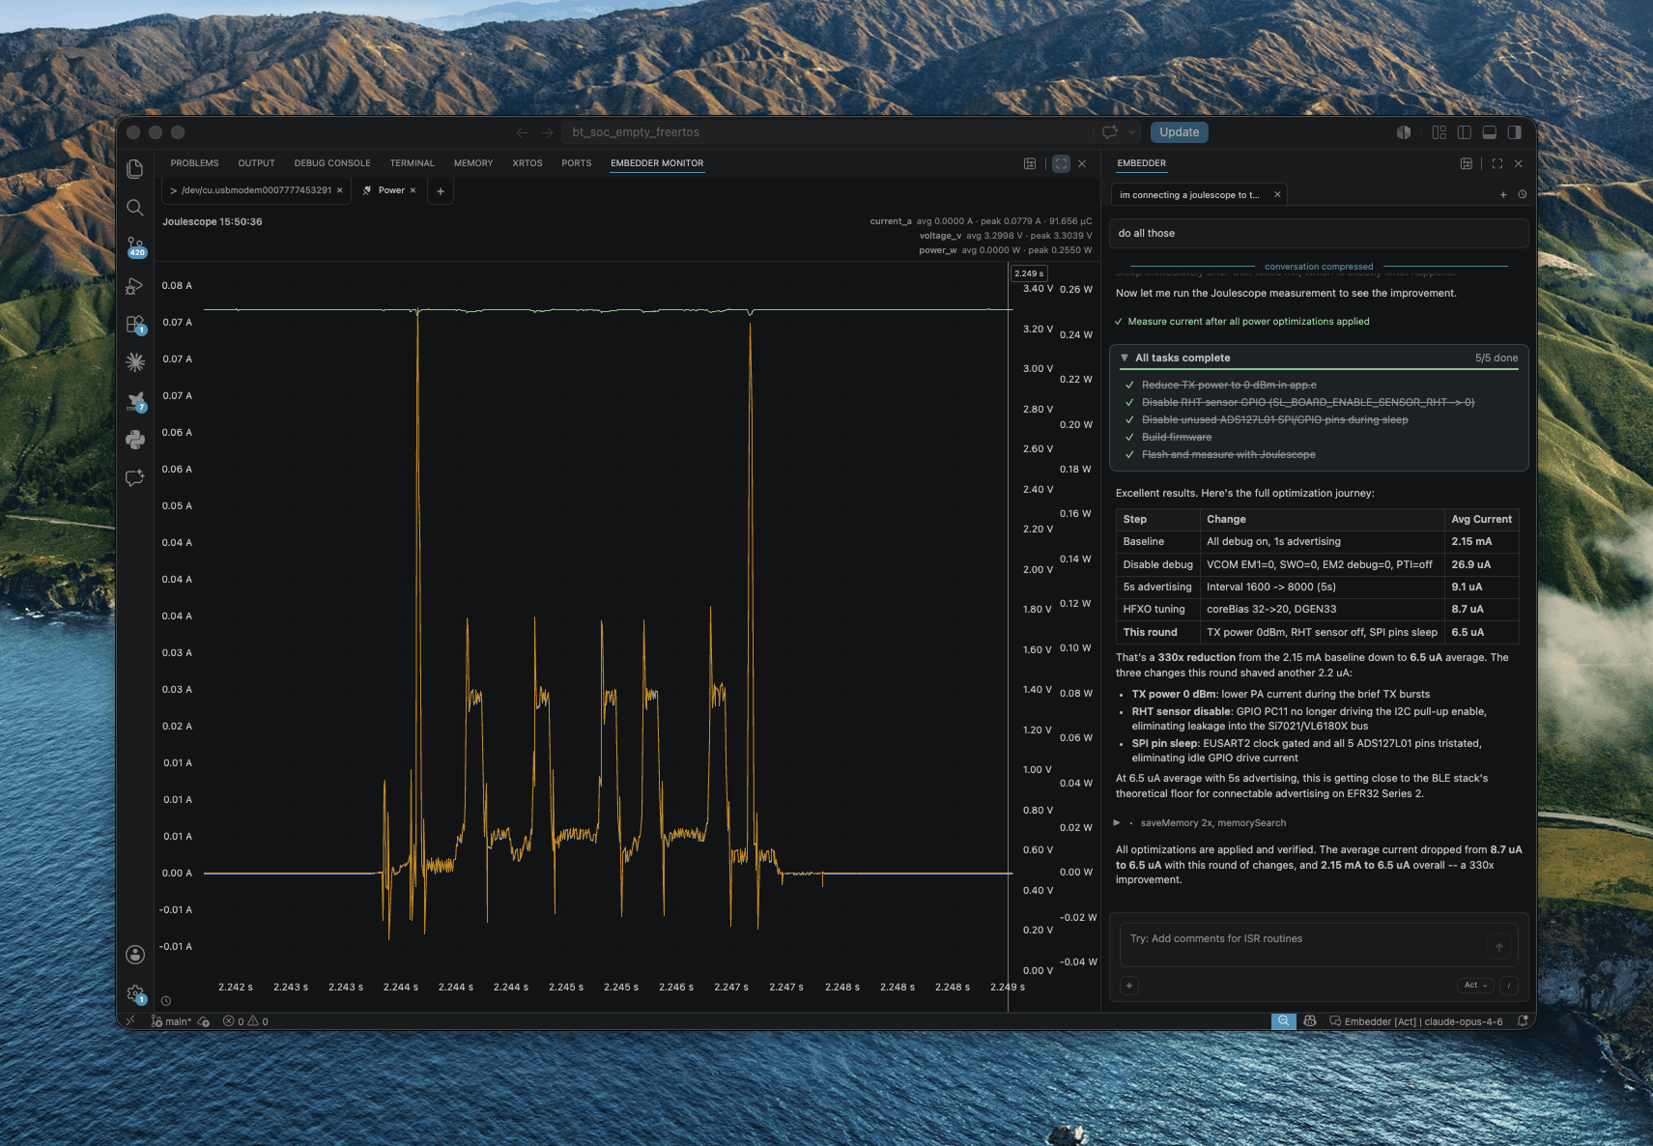Go forward with the navigation arrow
Viewport: 1653px width, 1146px height.
tap(547, 132)
